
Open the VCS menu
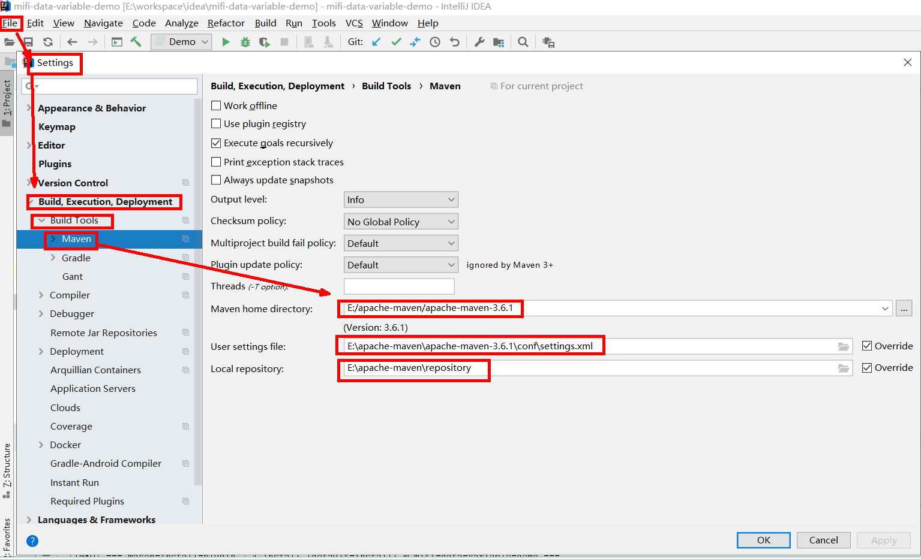point(354,23)
